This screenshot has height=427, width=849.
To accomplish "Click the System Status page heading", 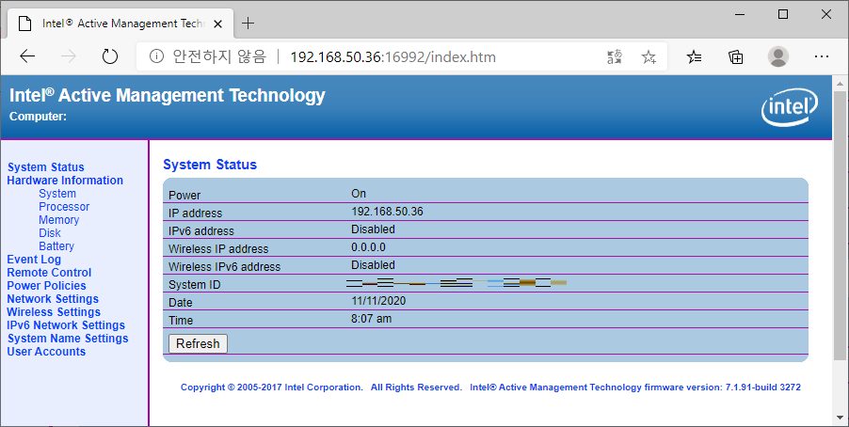I will (x=210, y=165).
